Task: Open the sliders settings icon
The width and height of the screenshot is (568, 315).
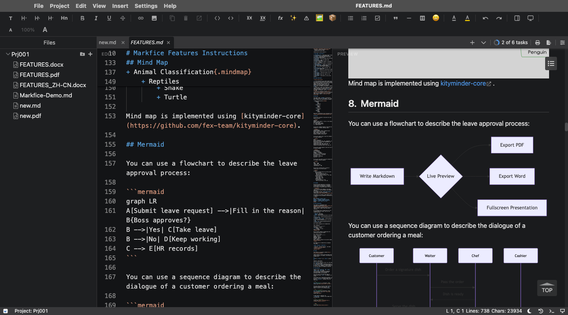Action: [562, 43]
